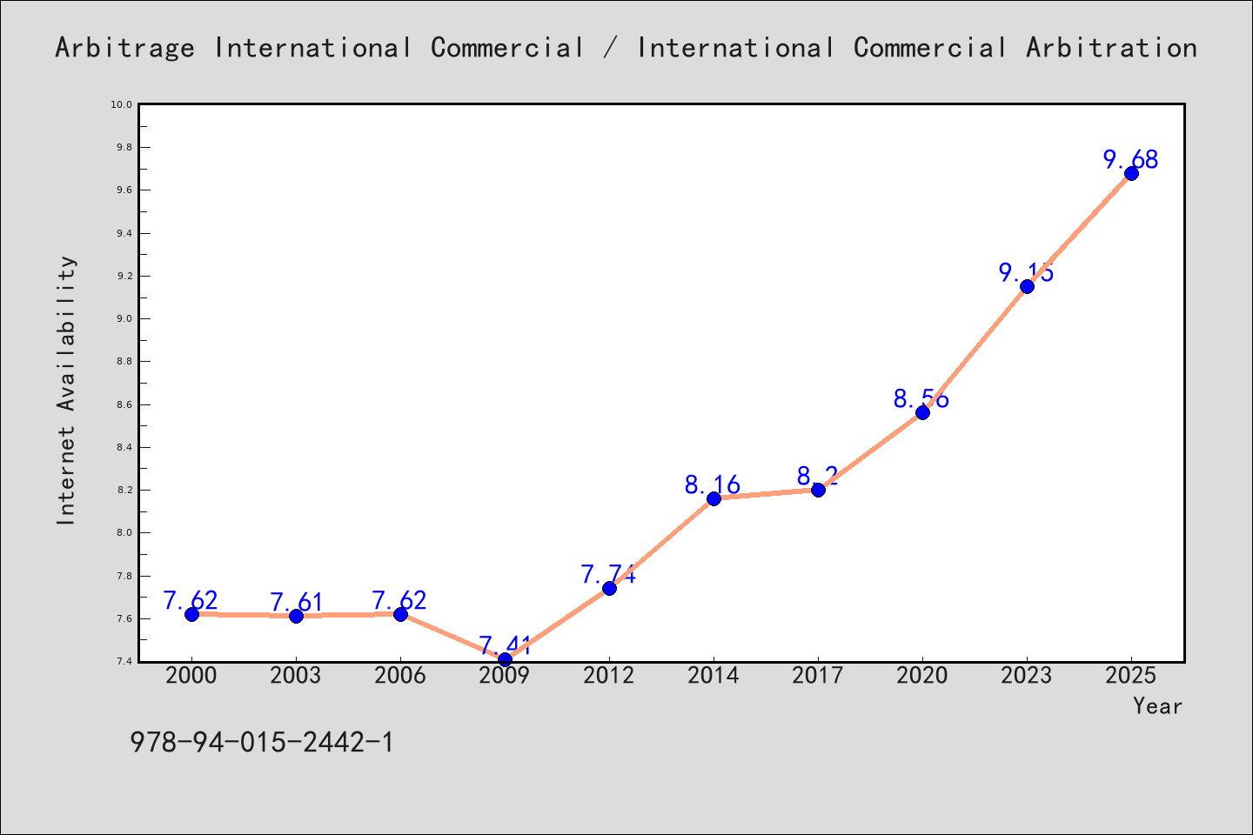Image resolution: width=1253 pixels, height=835 pixels.
Task: Click the y-axis tick label 9.8
Action: [x=124, y=147]
